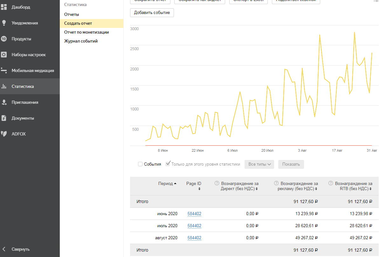Image resolution: width=380 pixels, height=257 pixels.
Task: Click the Invitations person icon
Action: click(4, 102)
